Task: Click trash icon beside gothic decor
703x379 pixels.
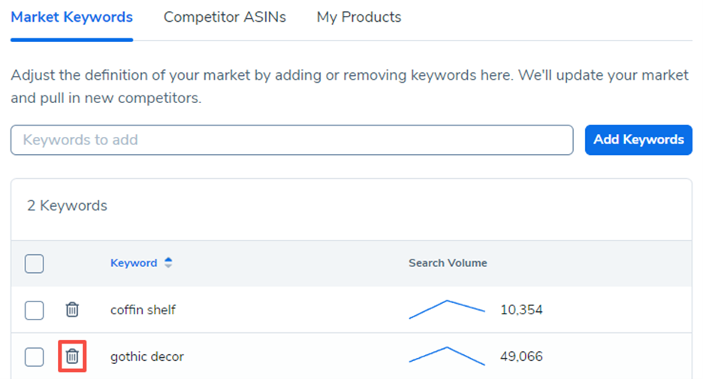Action: point(72,356)
